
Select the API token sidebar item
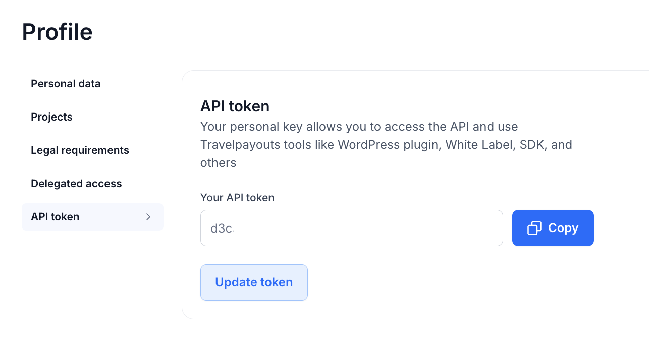92,217
